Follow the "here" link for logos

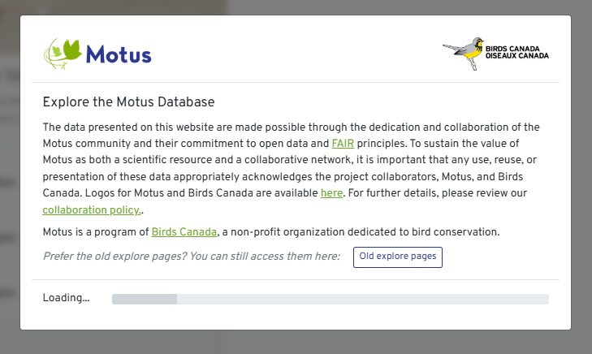tap(331, 193)
